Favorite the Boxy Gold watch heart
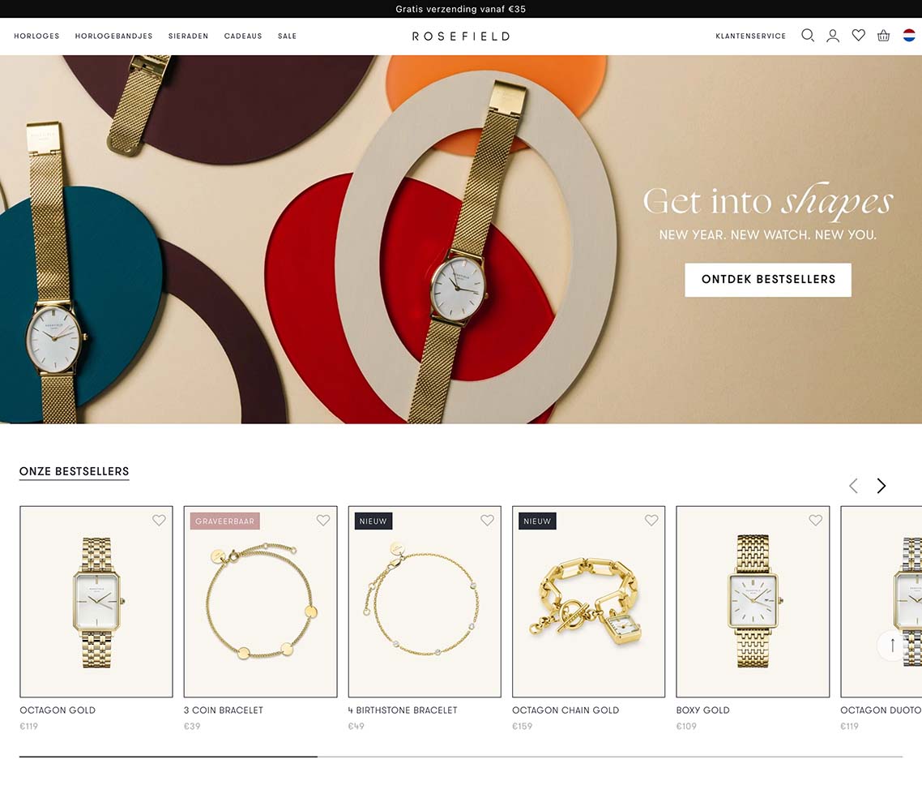The image size is (922, 811). 815,521
